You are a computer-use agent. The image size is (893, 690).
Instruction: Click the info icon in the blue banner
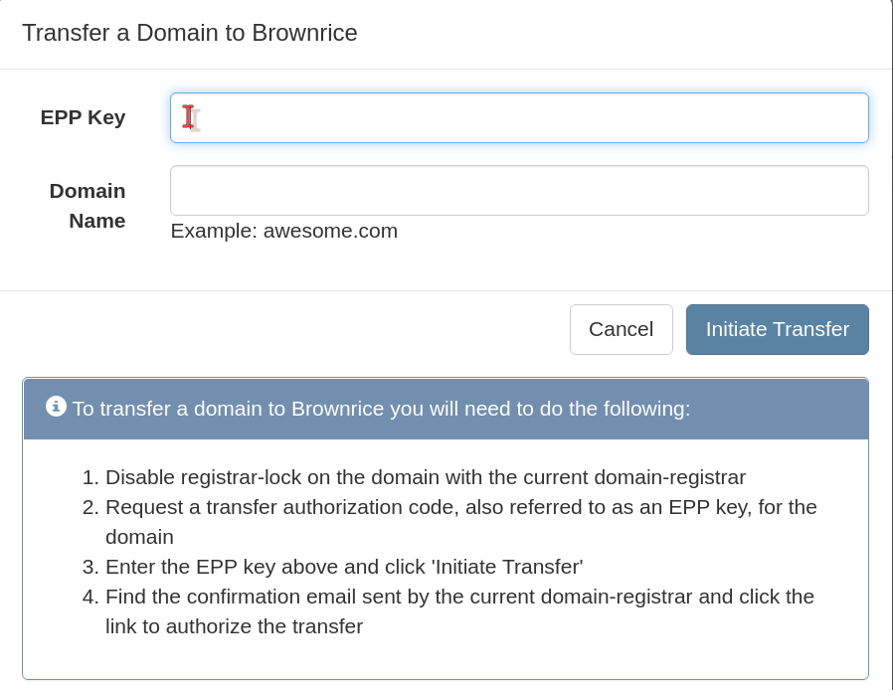(56, 407)
